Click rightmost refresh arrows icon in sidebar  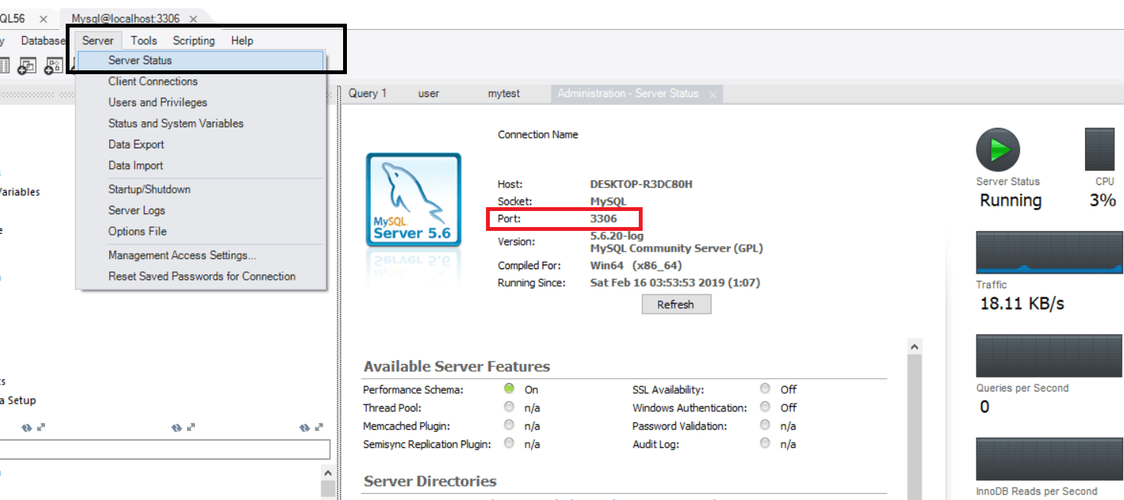[x=305, y=427]
